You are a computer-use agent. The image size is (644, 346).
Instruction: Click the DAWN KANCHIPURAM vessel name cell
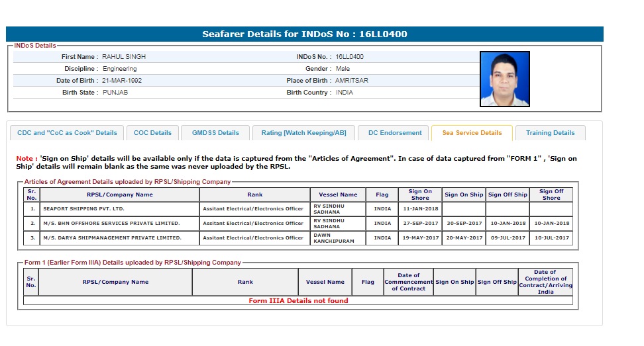(x=338, y=238)
